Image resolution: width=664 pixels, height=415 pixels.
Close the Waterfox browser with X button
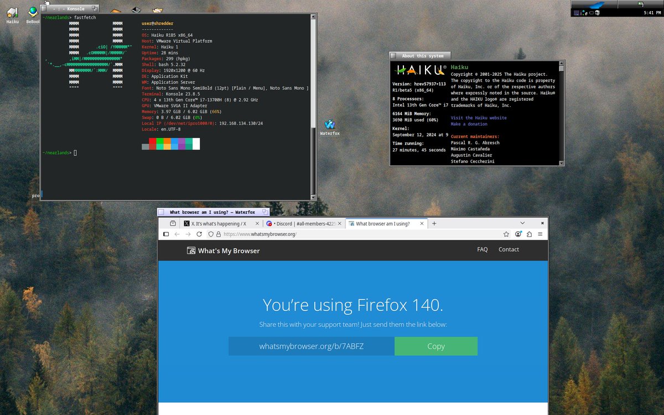(x=541, y=223)
